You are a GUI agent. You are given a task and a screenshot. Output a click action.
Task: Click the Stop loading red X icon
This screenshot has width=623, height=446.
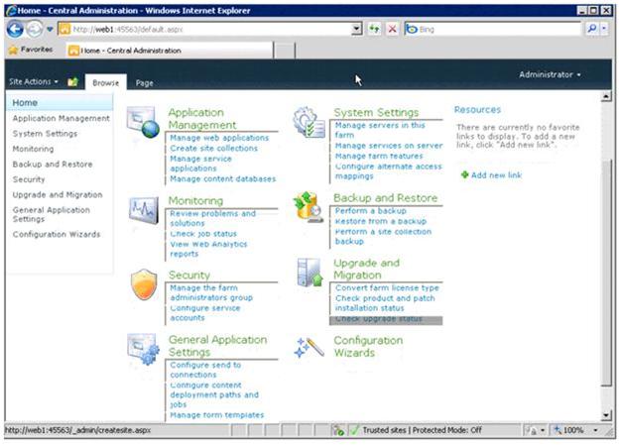click(x=392, y=29)
